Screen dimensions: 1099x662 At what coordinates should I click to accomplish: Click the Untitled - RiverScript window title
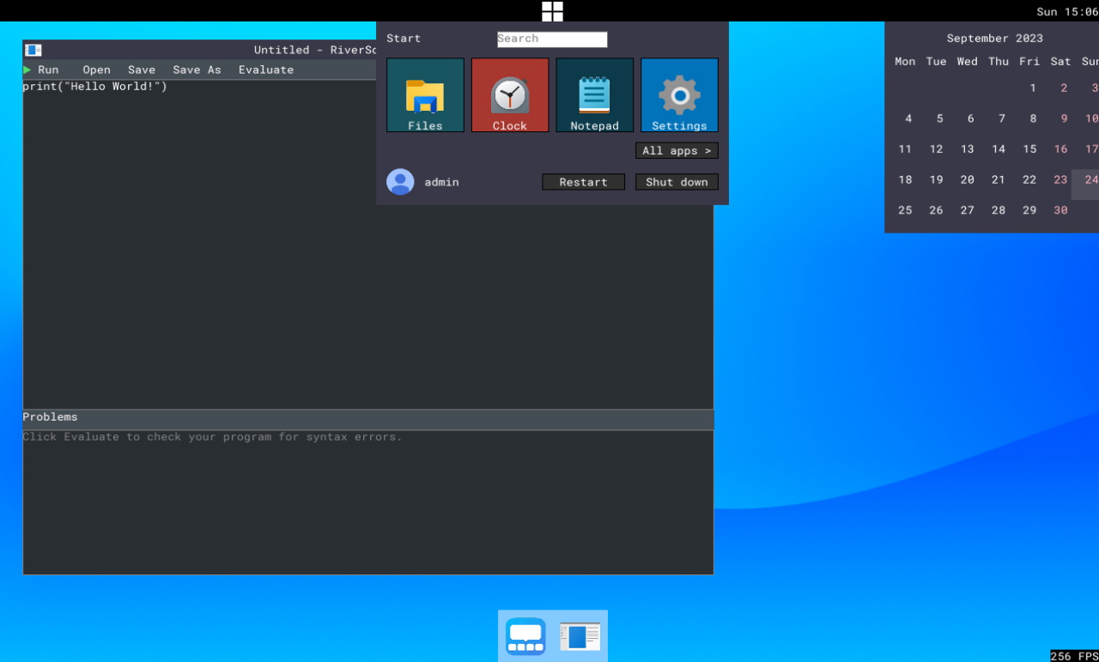[x=315, y=50]
